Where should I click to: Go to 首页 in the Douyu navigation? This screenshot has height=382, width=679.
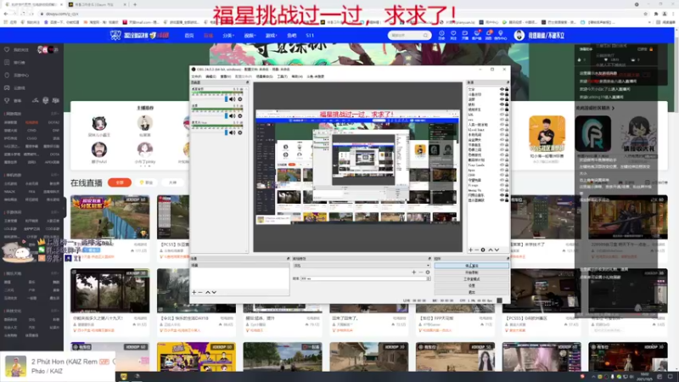[x=189, y=36]
